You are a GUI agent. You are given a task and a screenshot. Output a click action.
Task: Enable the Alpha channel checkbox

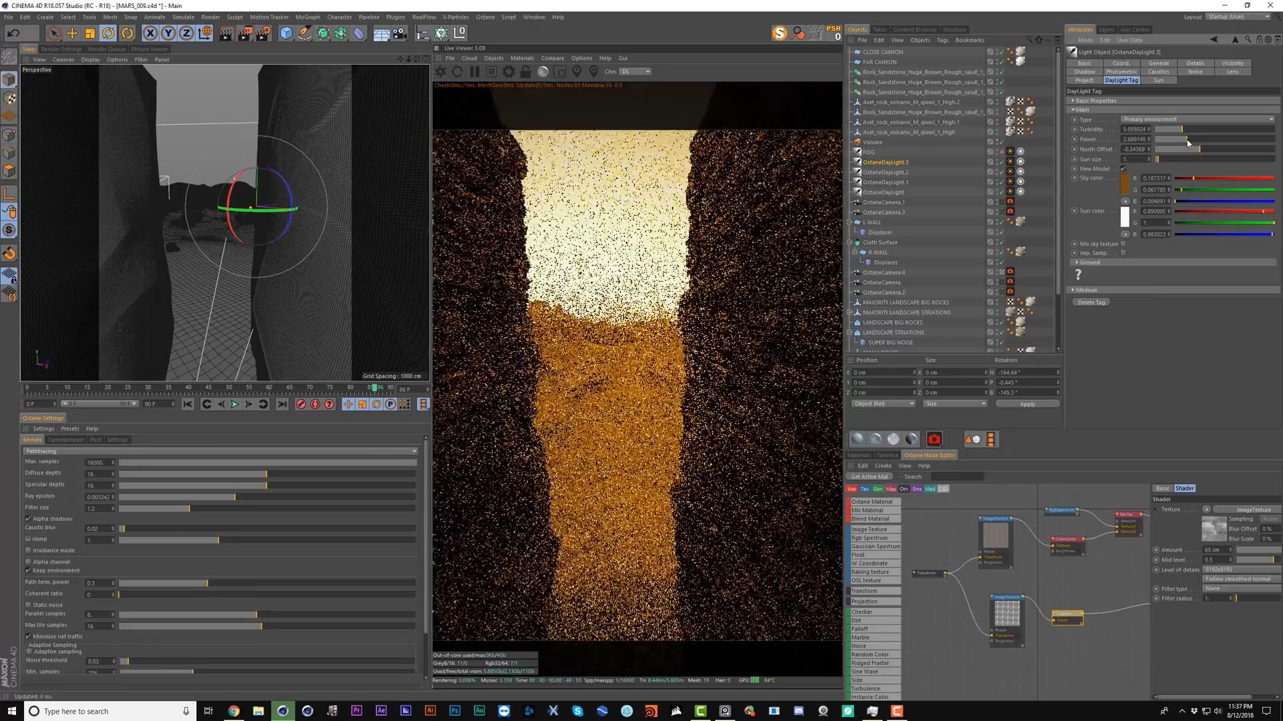pyautogui.click(x=29, y=561)
